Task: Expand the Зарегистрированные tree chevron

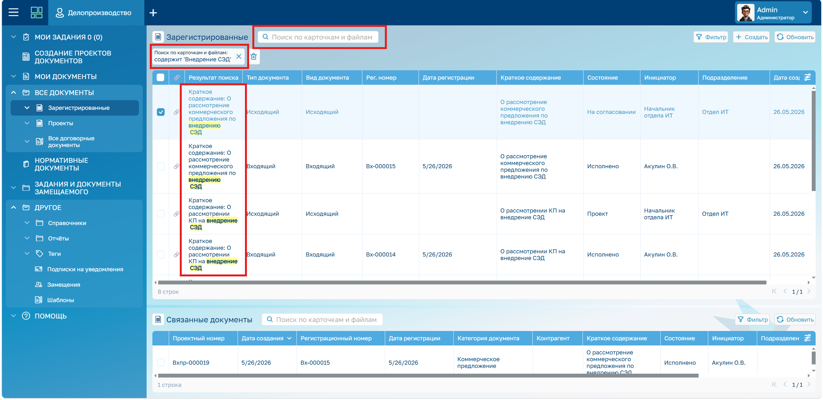Action: click(27, 108)
